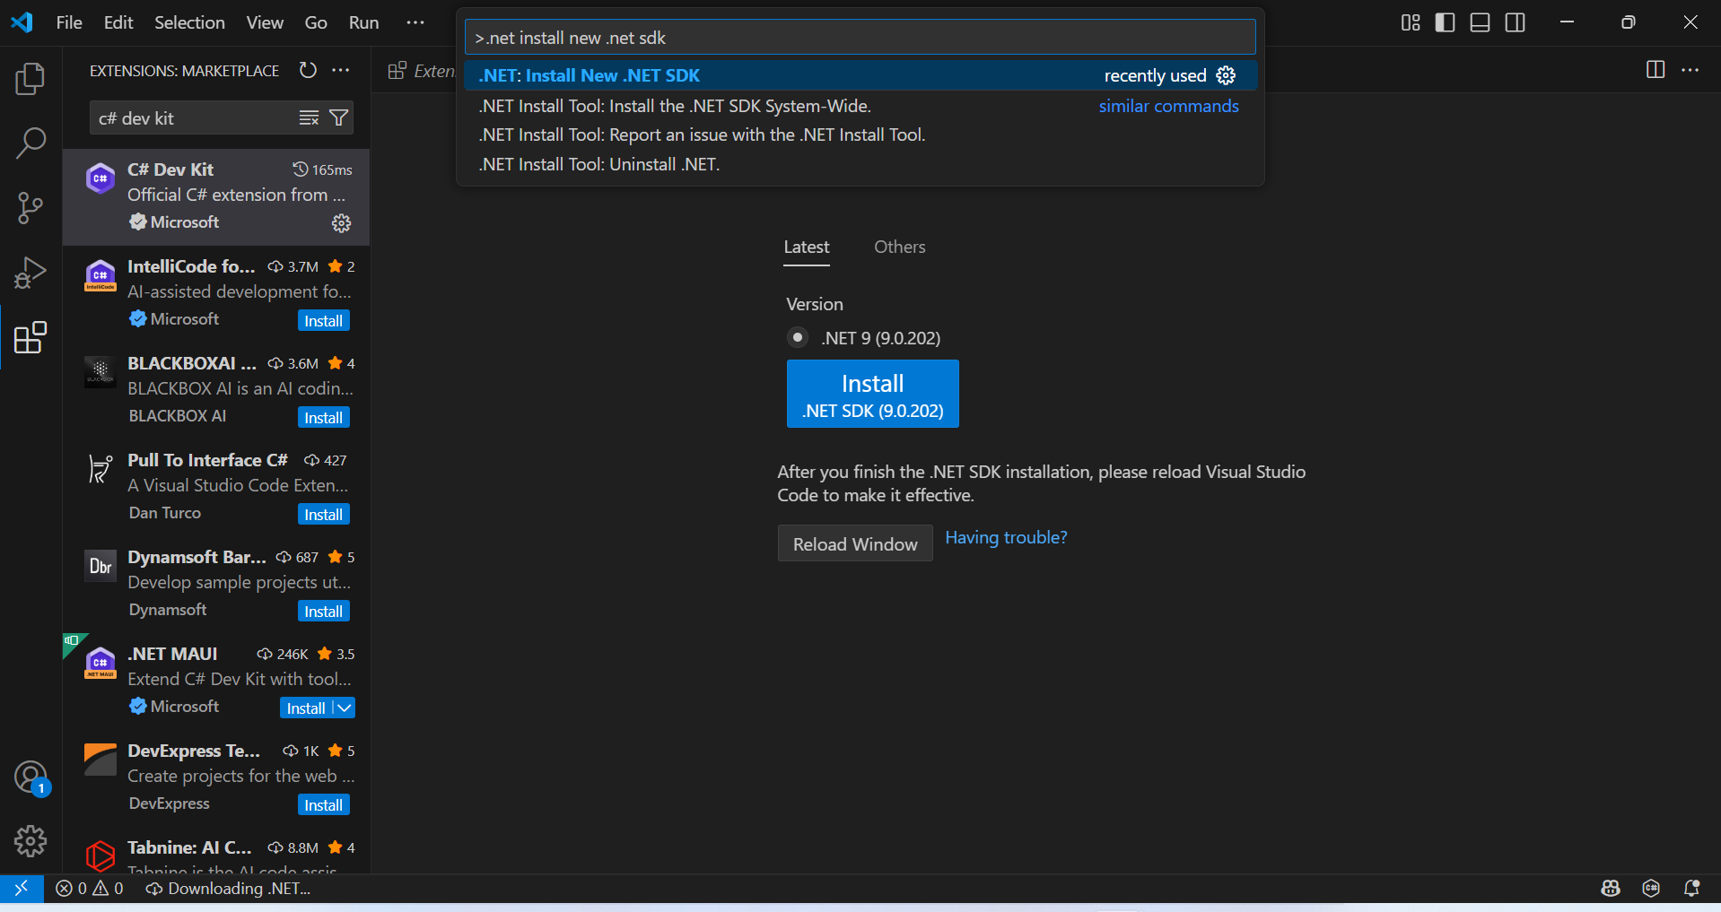Open the View menu

[x=265, y=22]
